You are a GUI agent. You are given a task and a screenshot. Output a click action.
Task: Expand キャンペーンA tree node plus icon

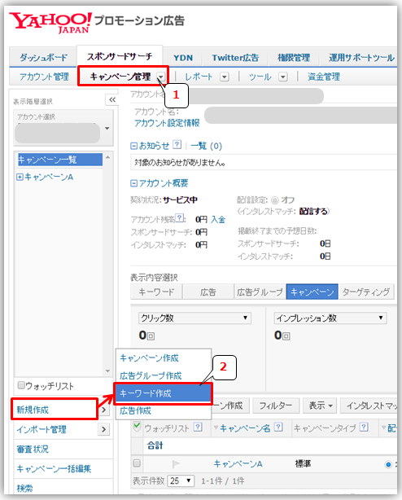point(20,177)
